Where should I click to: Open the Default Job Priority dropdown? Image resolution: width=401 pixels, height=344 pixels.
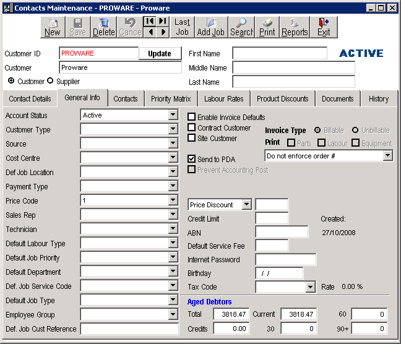pos(173,257)
